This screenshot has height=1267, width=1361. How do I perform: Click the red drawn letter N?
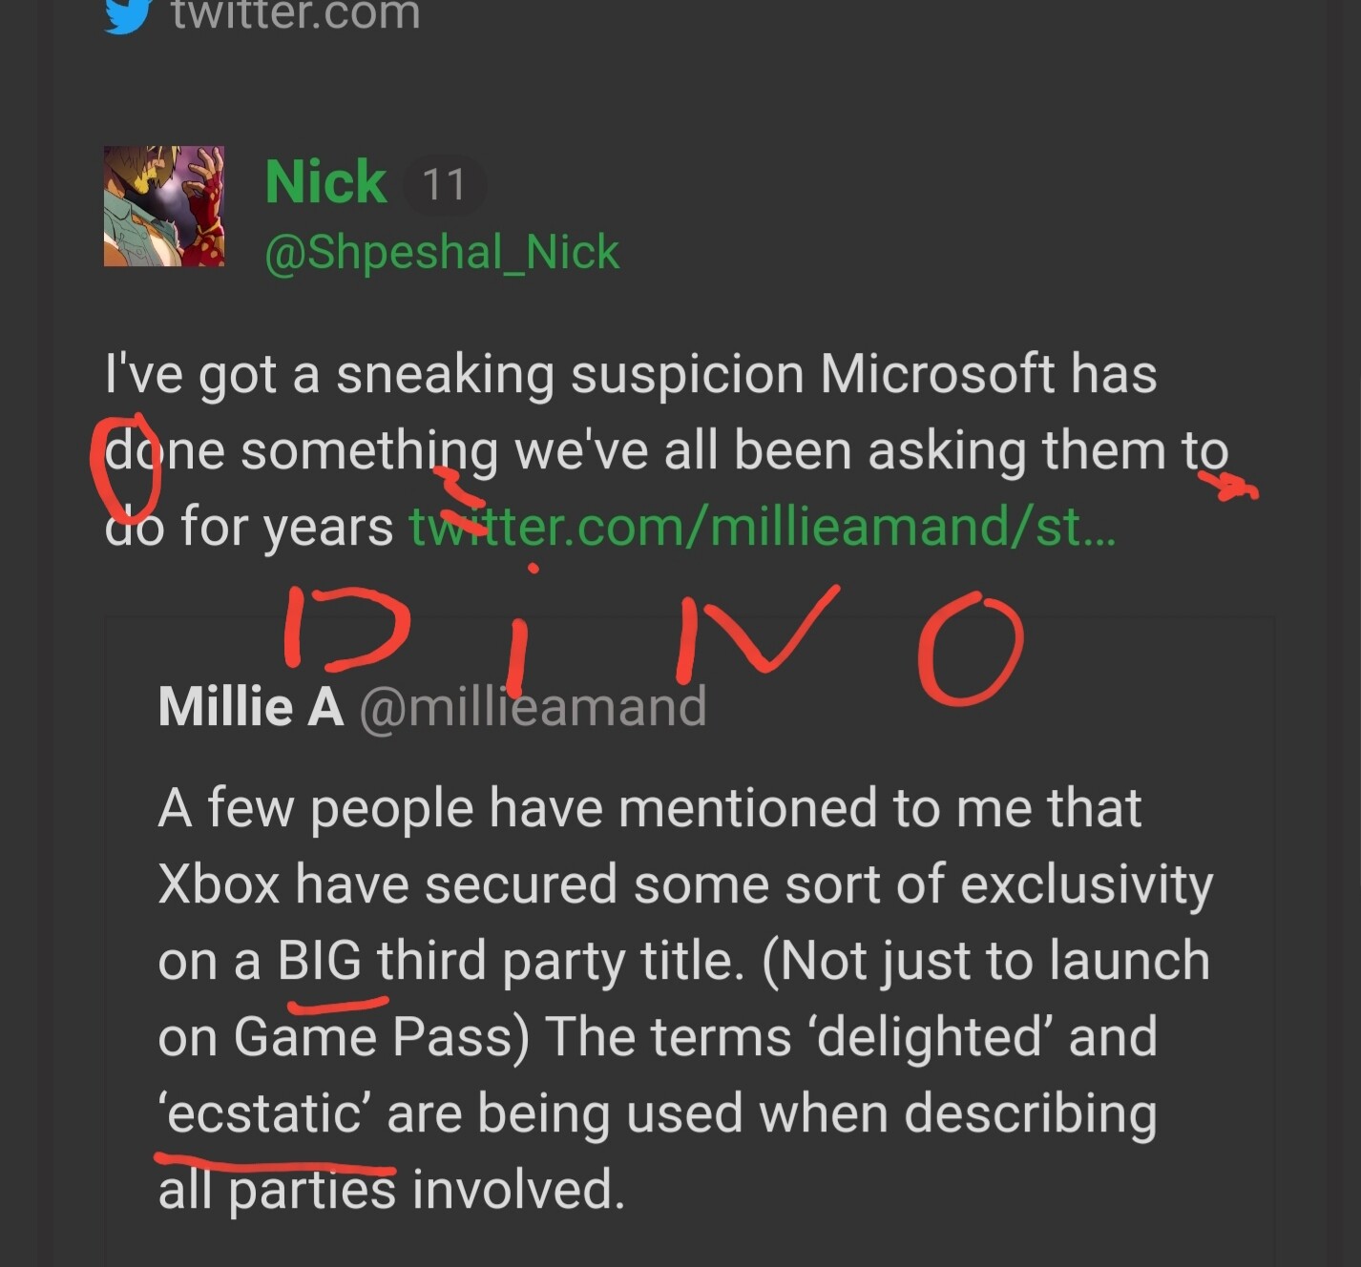[x=756, y=632]
